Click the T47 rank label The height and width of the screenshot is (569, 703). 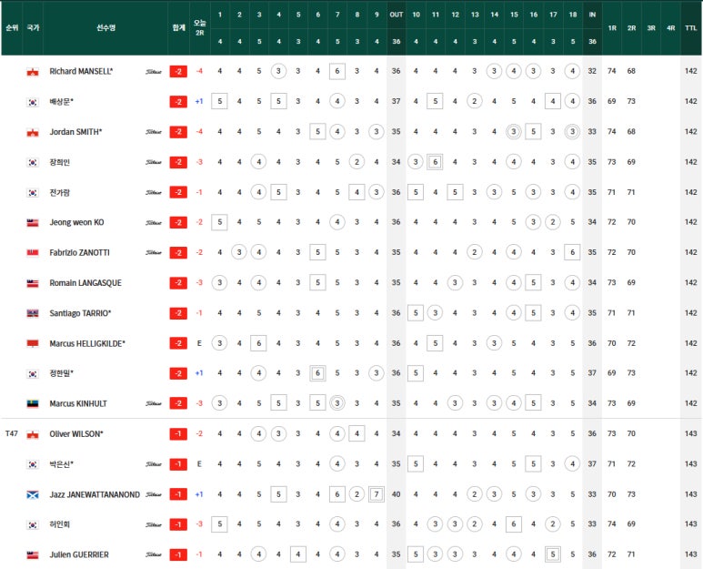pos(12,433)
